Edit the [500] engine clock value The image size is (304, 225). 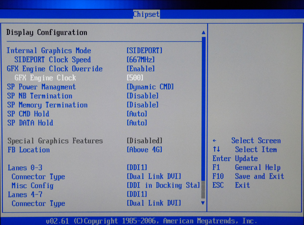pyautogui.click(x=135, y=78)
